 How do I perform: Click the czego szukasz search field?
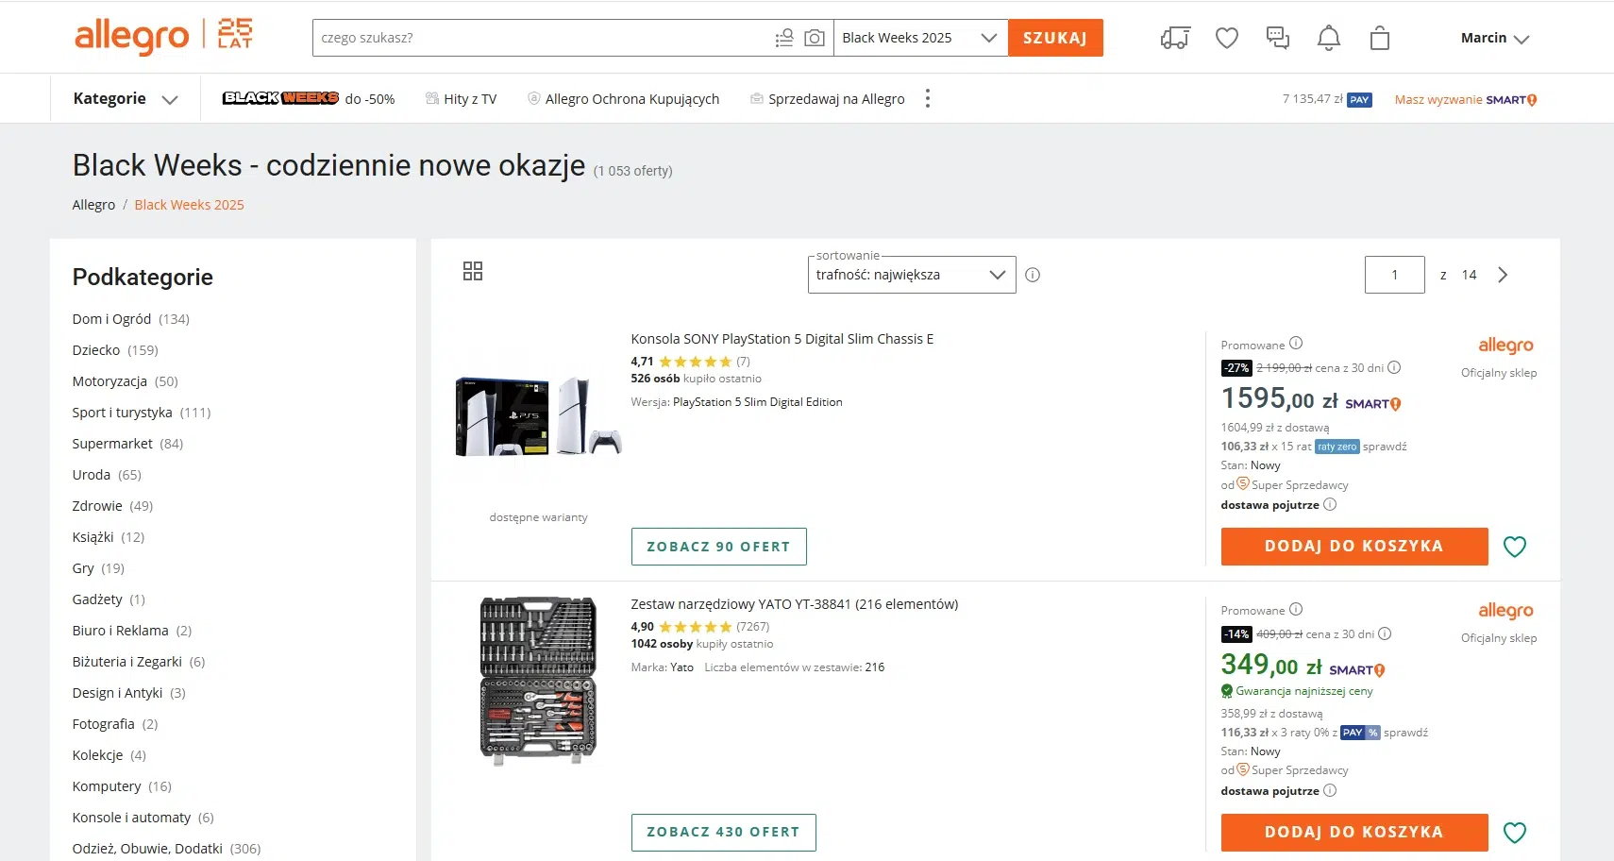tap(543, 38)
